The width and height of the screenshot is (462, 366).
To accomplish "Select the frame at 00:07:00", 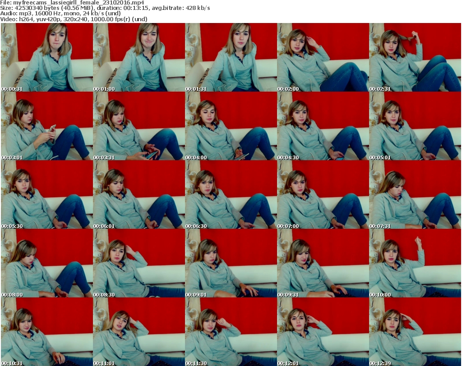I will point(323,195).
